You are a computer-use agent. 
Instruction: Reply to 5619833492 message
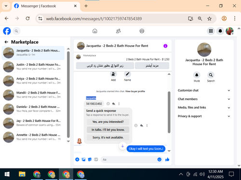coord(114,104)
